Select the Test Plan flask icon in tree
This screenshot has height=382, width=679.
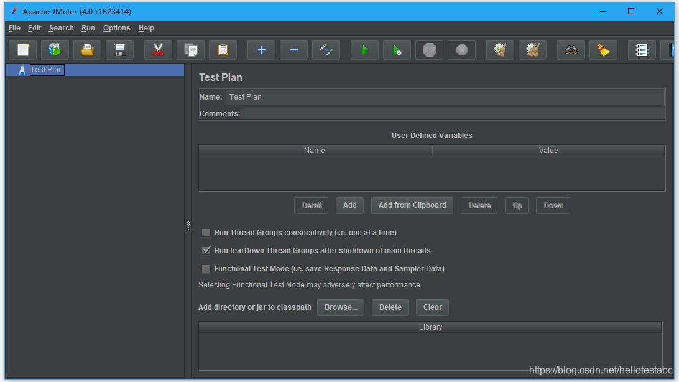22,70
